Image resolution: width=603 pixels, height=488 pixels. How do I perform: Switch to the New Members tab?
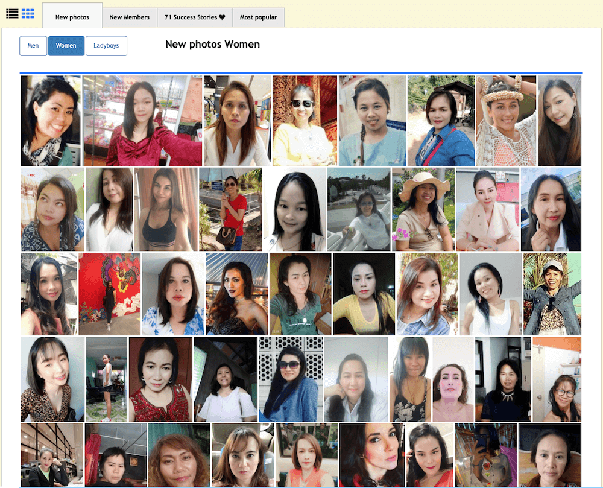point(129,17)
